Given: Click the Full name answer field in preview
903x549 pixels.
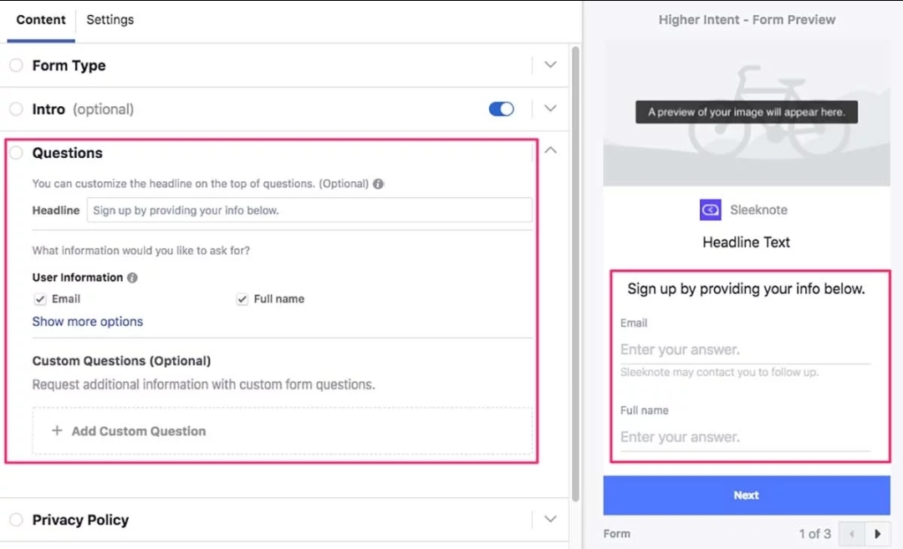Looking at the screenshot, I should (x=745, y=437).
